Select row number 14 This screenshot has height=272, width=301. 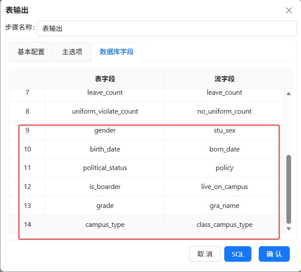[x=28, y=224]
